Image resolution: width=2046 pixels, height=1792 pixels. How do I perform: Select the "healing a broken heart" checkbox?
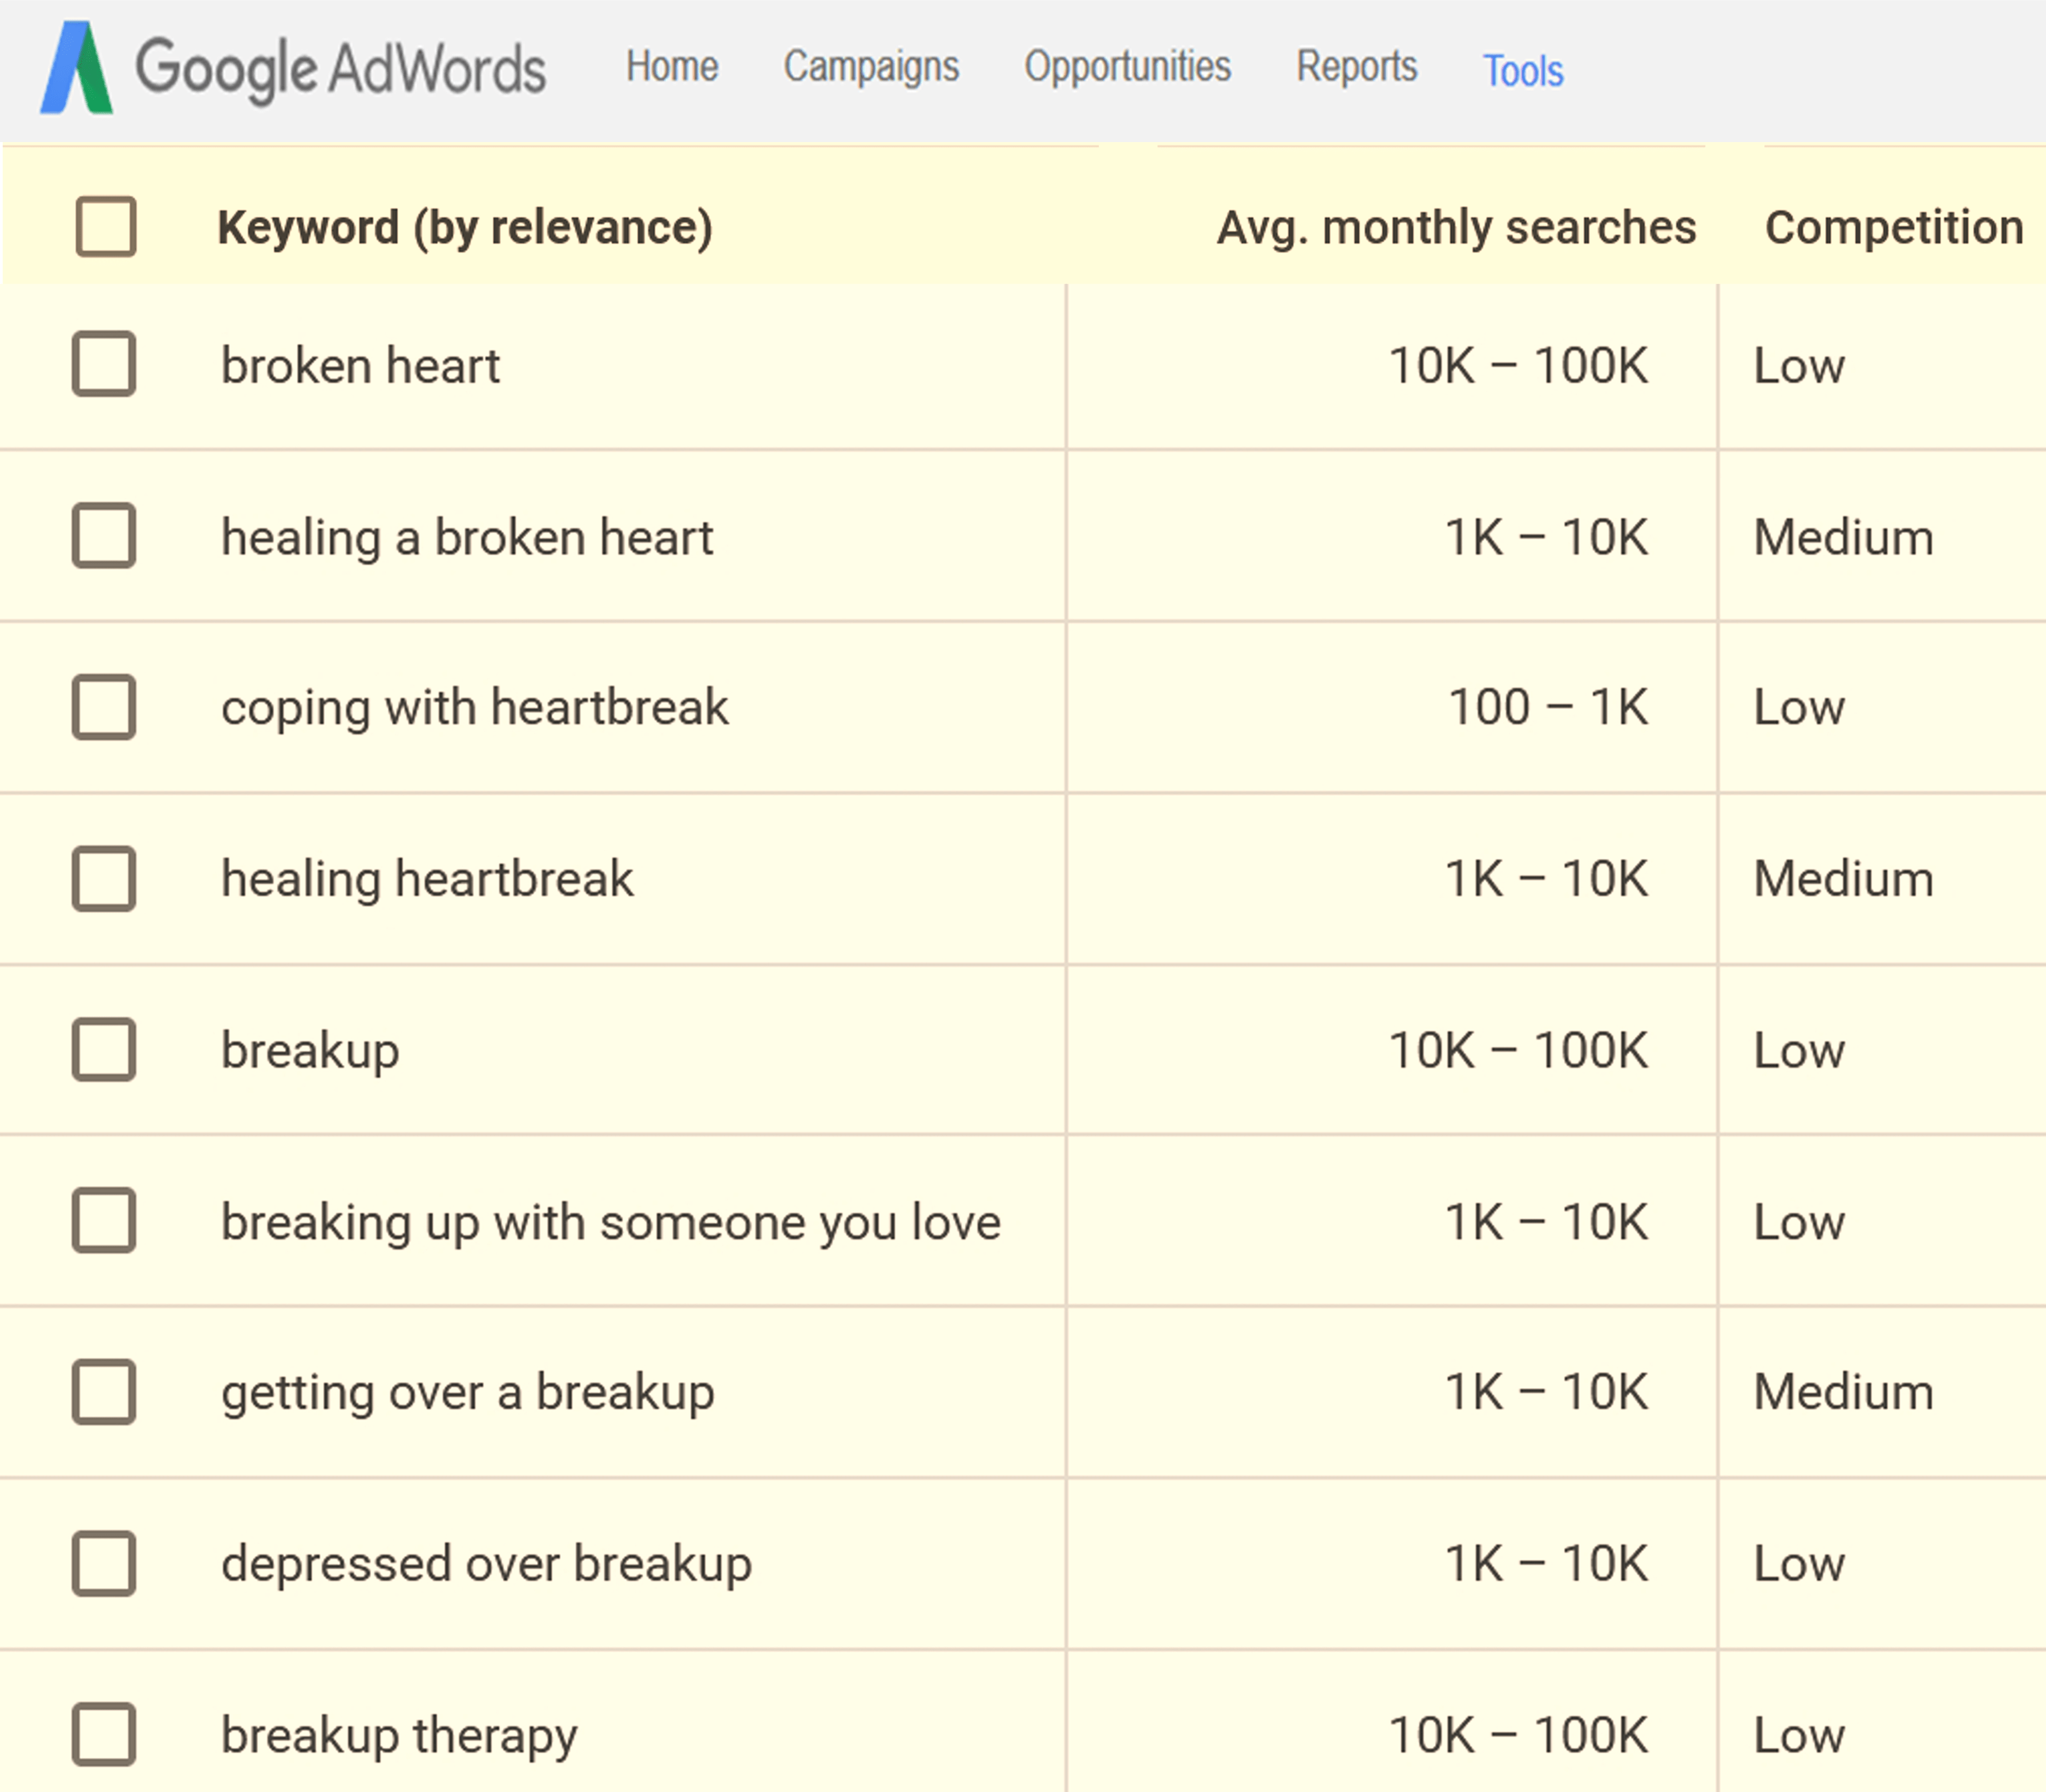[x=104, y=536]
